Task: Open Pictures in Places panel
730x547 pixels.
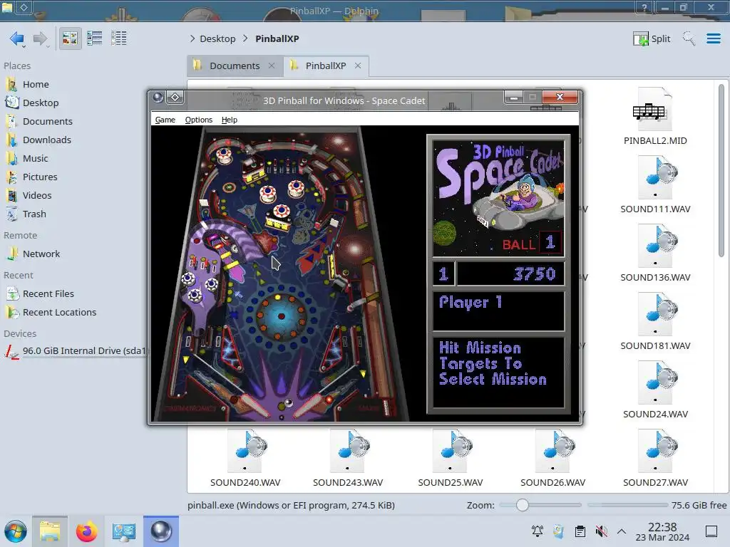Action: (x=40, y=177)
